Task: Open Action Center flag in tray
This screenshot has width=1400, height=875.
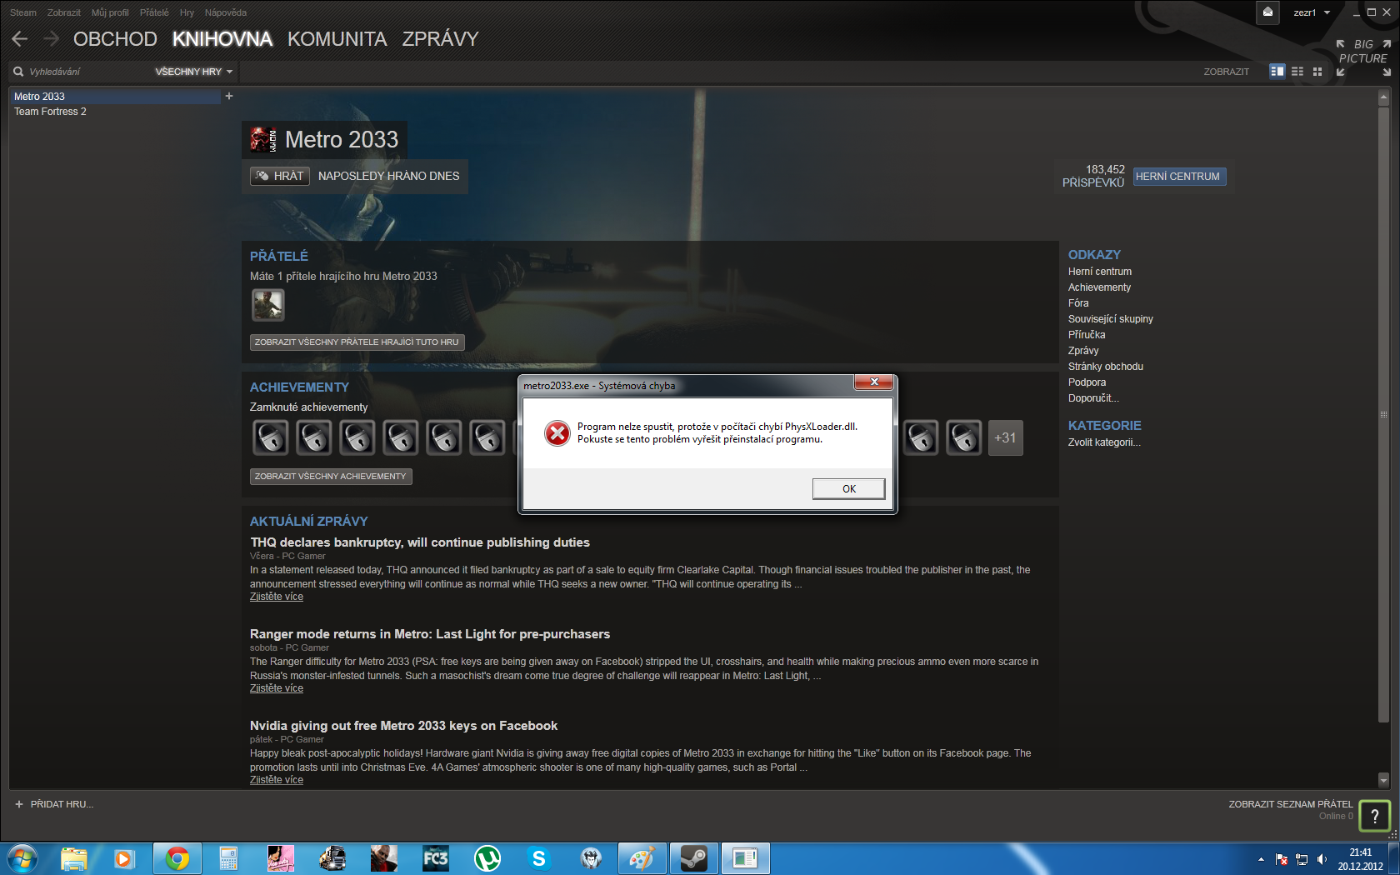Action: pos(1282,859)
